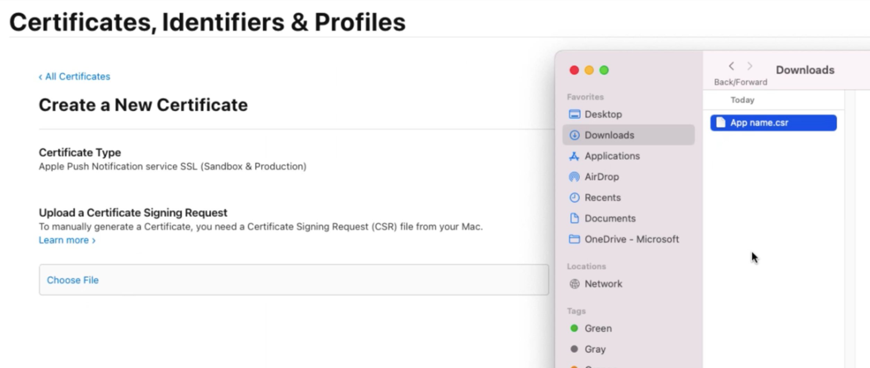Open the Learn more link
Screen dimensions: 870x368
[x=64, y=240]
